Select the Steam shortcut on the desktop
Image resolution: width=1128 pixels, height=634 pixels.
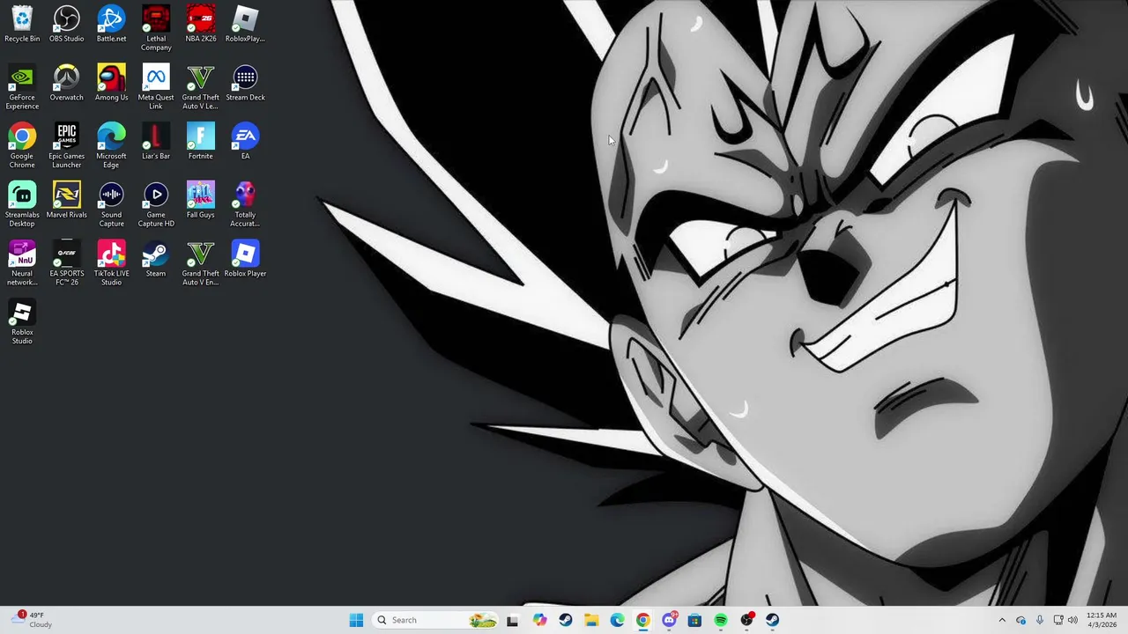[x=156, y=259]
